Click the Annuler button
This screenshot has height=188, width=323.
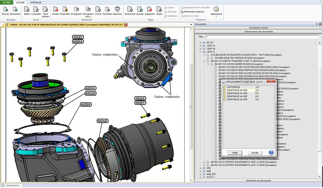pos(255,153)
